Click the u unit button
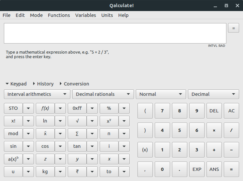243x181 pixels. click(x=13, y=172)
